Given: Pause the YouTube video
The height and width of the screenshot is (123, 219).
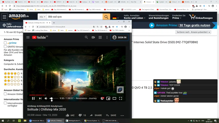Looking at the screenshot, I should tap(33, 99).
